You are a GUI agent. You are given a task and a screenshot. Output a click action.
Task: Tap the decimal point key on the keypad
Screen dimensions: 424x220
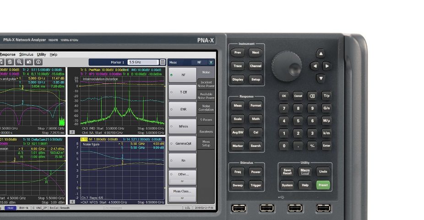(298, 146)
